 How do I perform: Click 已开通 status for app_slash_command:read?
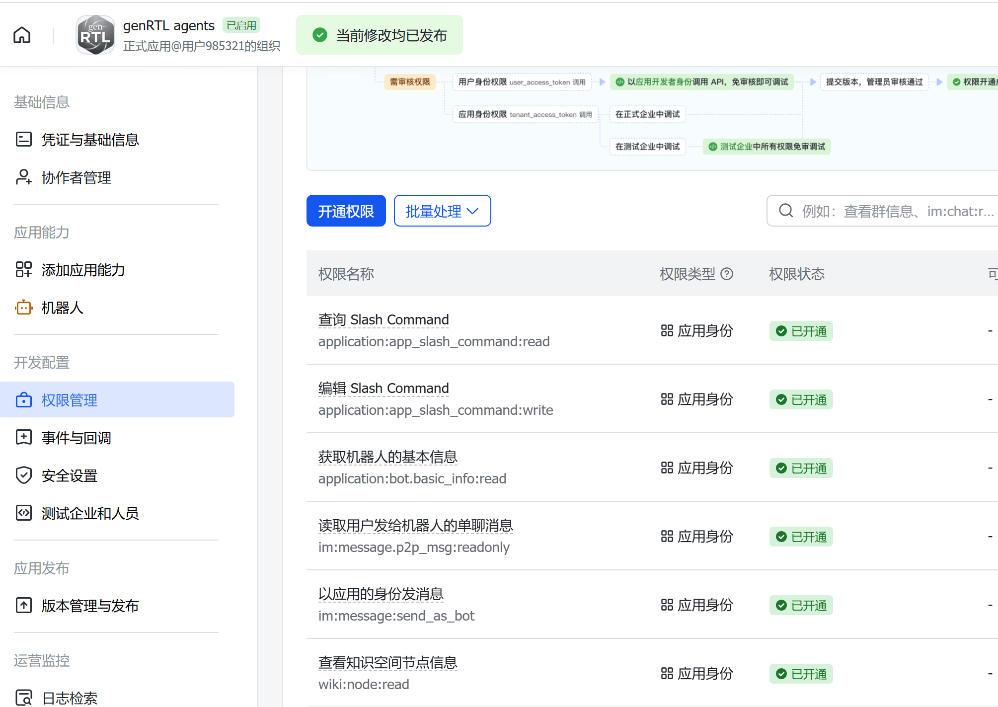(801, 331)
